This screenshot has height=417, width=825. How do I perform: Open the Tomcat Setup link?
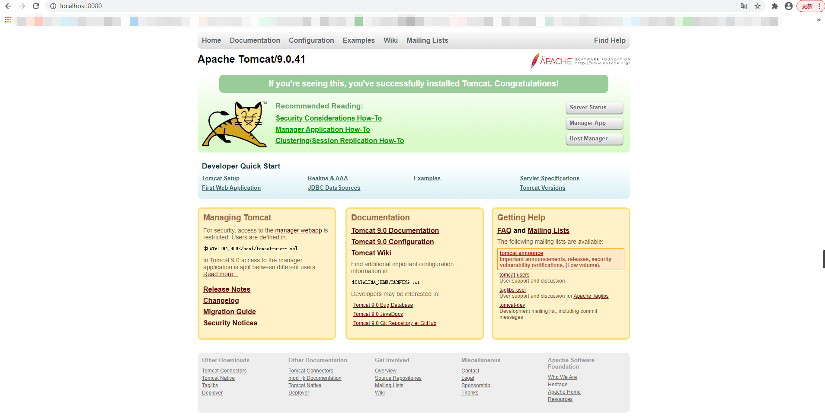221,178
